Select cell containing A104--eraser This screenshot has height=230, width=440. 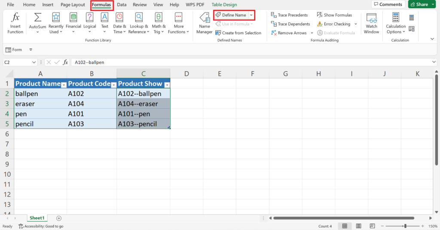[x=144, y=104]
